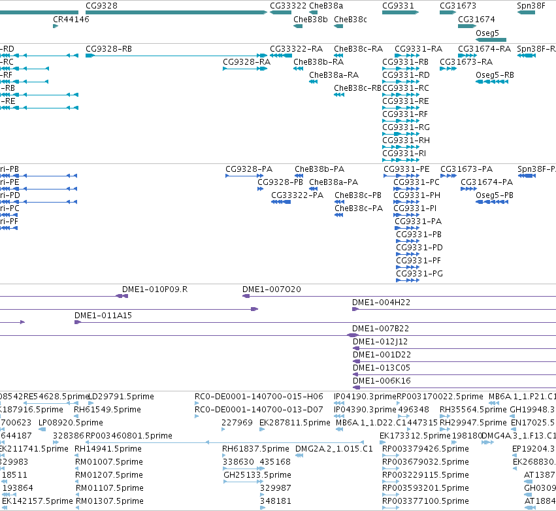This screenshot has height=511, width=556.
Task: Click transcript CG31673-RA
Action: 448,69
